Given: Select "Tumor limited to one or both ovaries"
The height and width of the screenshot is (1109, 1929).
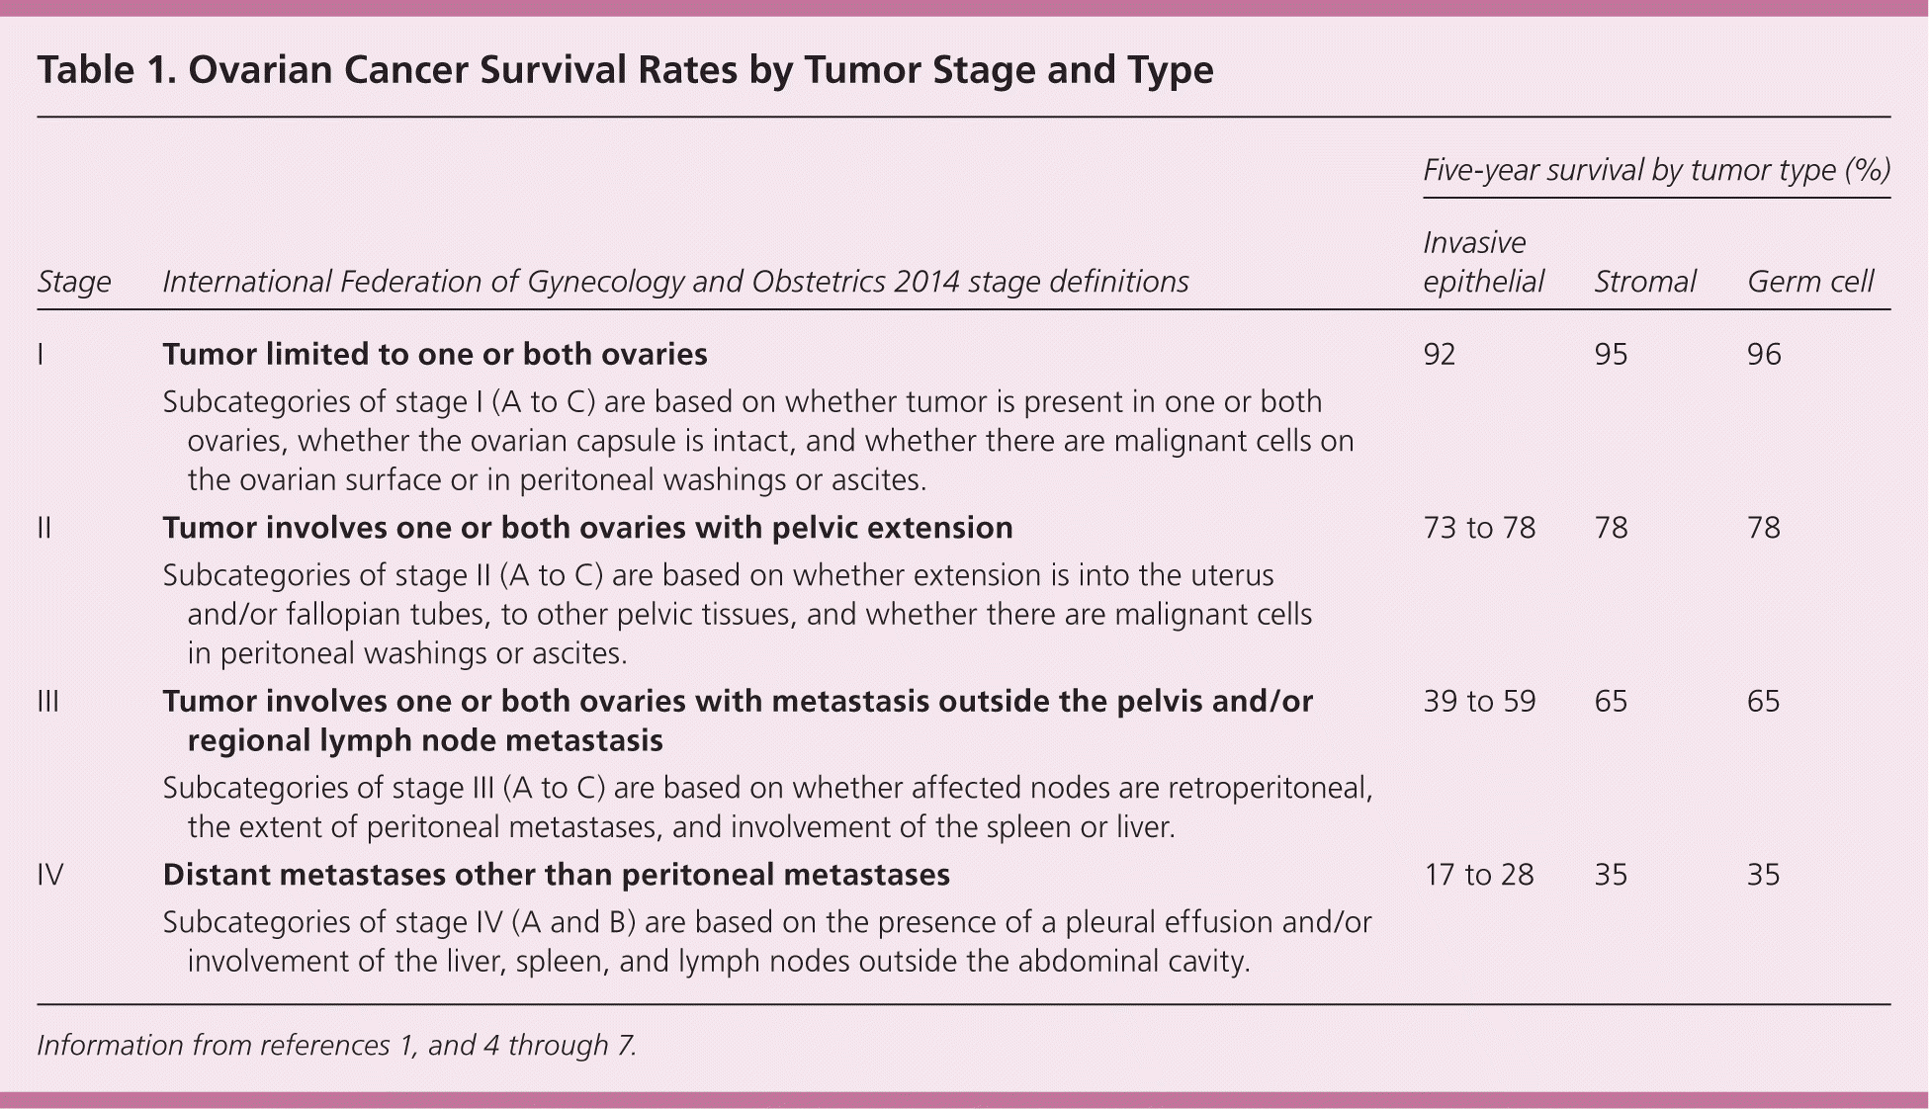Looking at the screenshot, I should point(435,355).
